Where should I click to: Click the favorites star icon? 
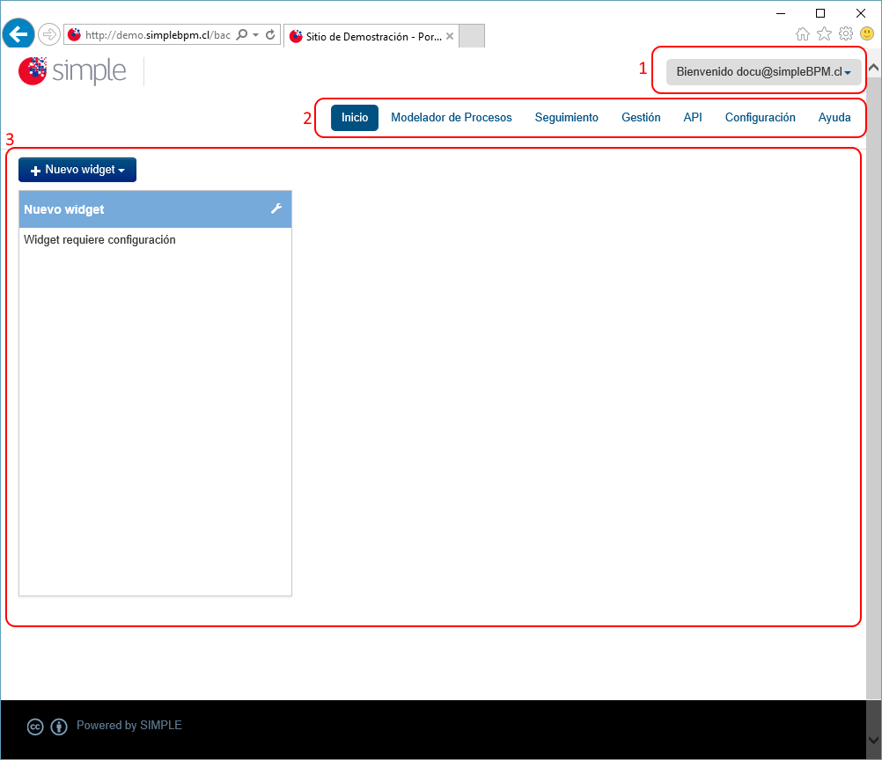click(x=824, y=34)
